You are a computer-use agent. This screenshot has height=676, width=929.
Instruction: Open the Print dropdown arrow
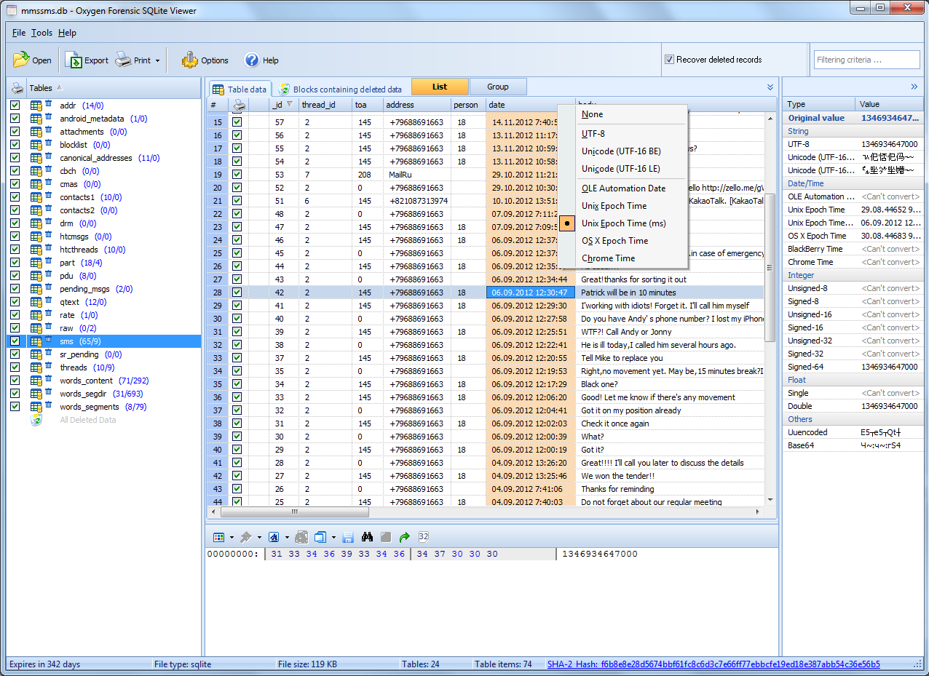(x=157, y=61)
